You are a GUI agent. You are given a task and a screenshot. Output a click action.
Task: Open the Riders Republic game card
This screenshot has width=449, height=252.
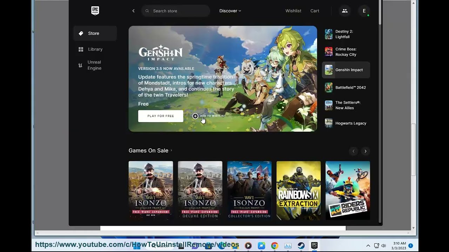(x=348, y=190)
